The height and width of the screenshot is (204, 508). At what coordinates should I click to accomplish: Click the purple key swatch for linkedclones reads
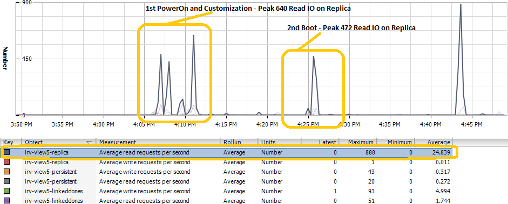7,200
